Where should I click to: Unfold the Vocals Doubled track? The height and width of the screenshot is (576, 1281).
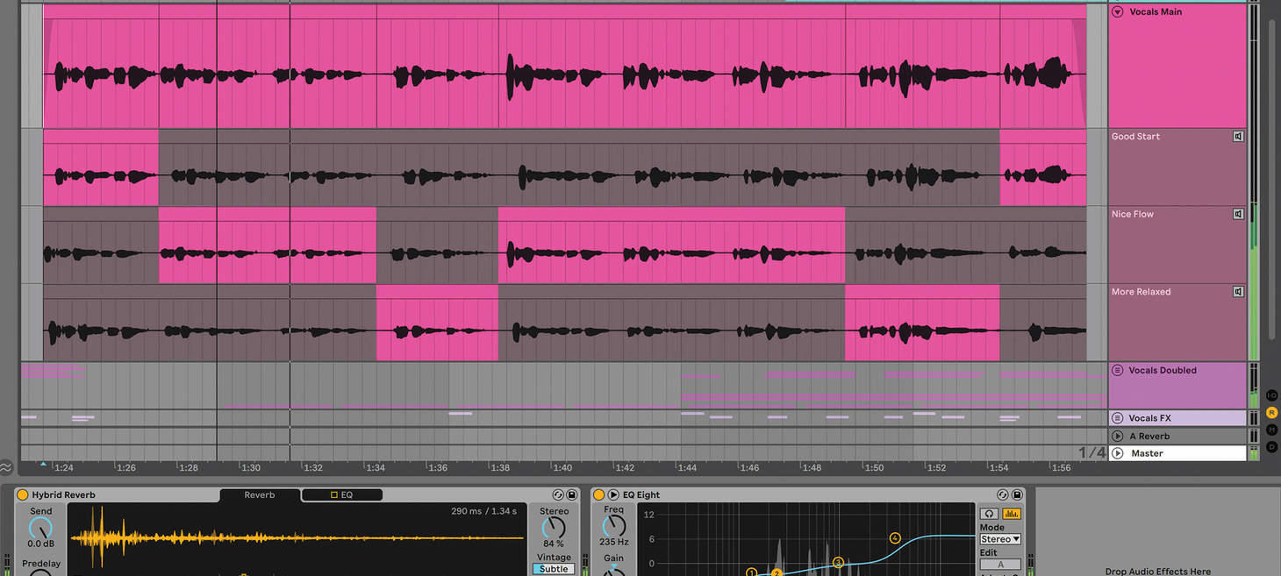point(1118,371)
